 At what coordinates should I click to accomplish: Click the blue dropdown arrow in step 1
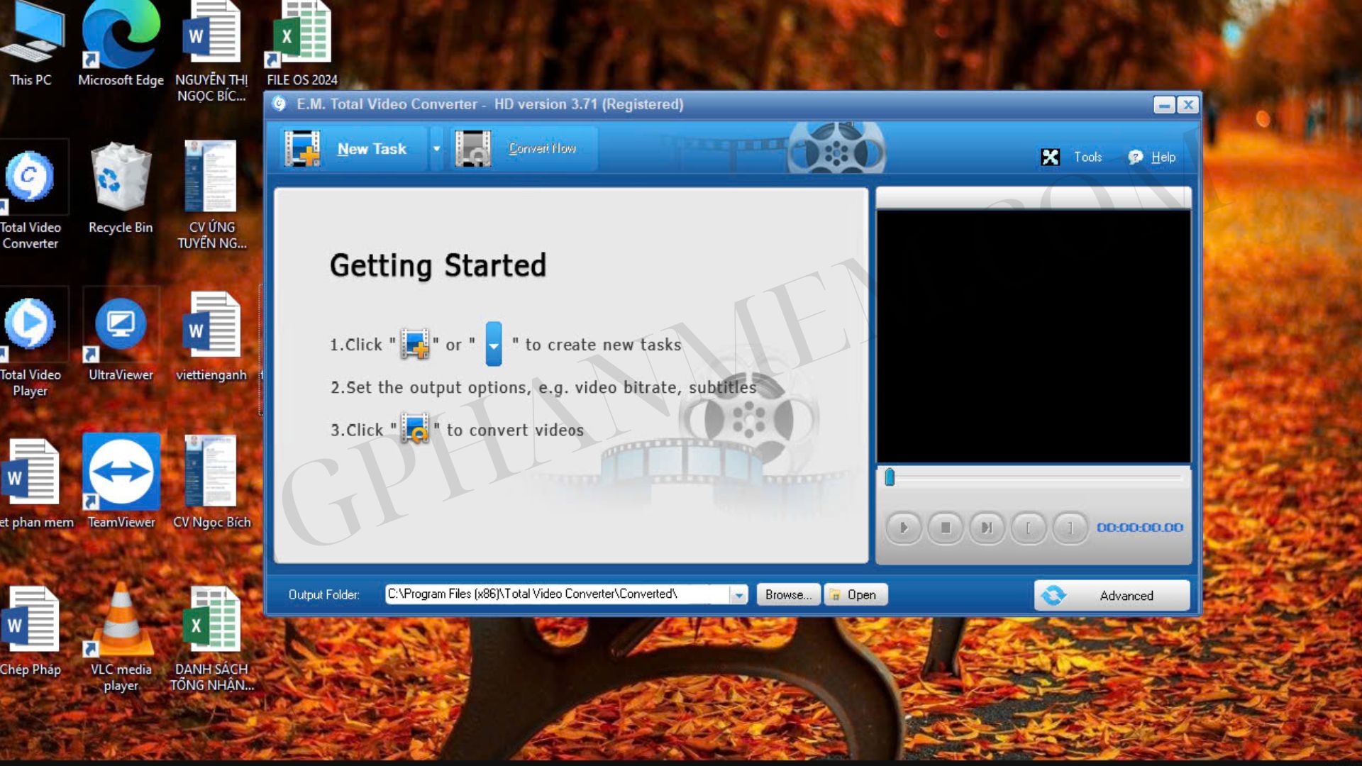tap(494, 345)
